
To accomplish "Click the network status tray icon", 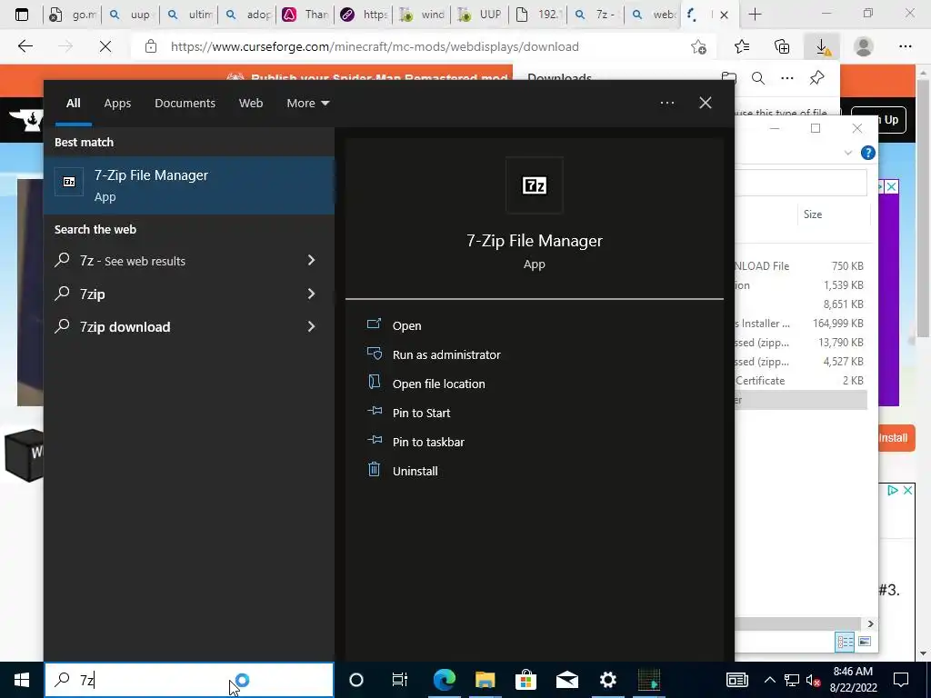I will click(x=792, y=680).
